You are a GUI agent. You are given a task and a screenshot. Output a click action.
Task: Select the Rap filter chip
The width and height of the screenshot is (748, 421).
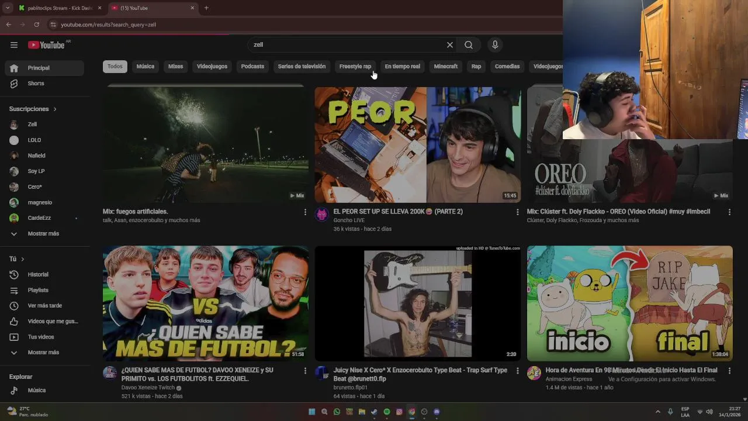point(476,67)
